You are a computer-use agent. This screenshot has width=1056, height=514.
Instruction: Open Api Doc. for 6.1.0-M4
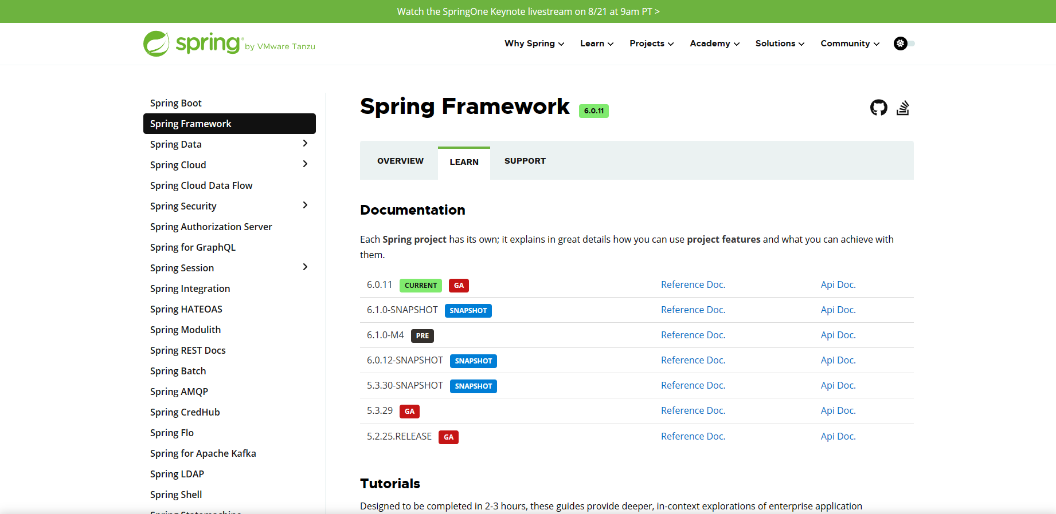coord(838,335)
